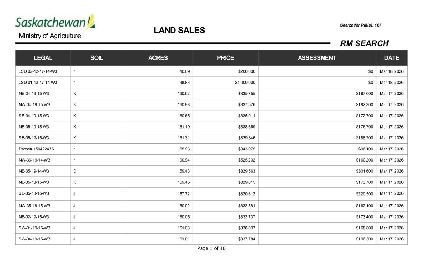This screenshot has width=423, height=257.
Task: Click the Ministry of Agriculture text
Action: [50, 36]
